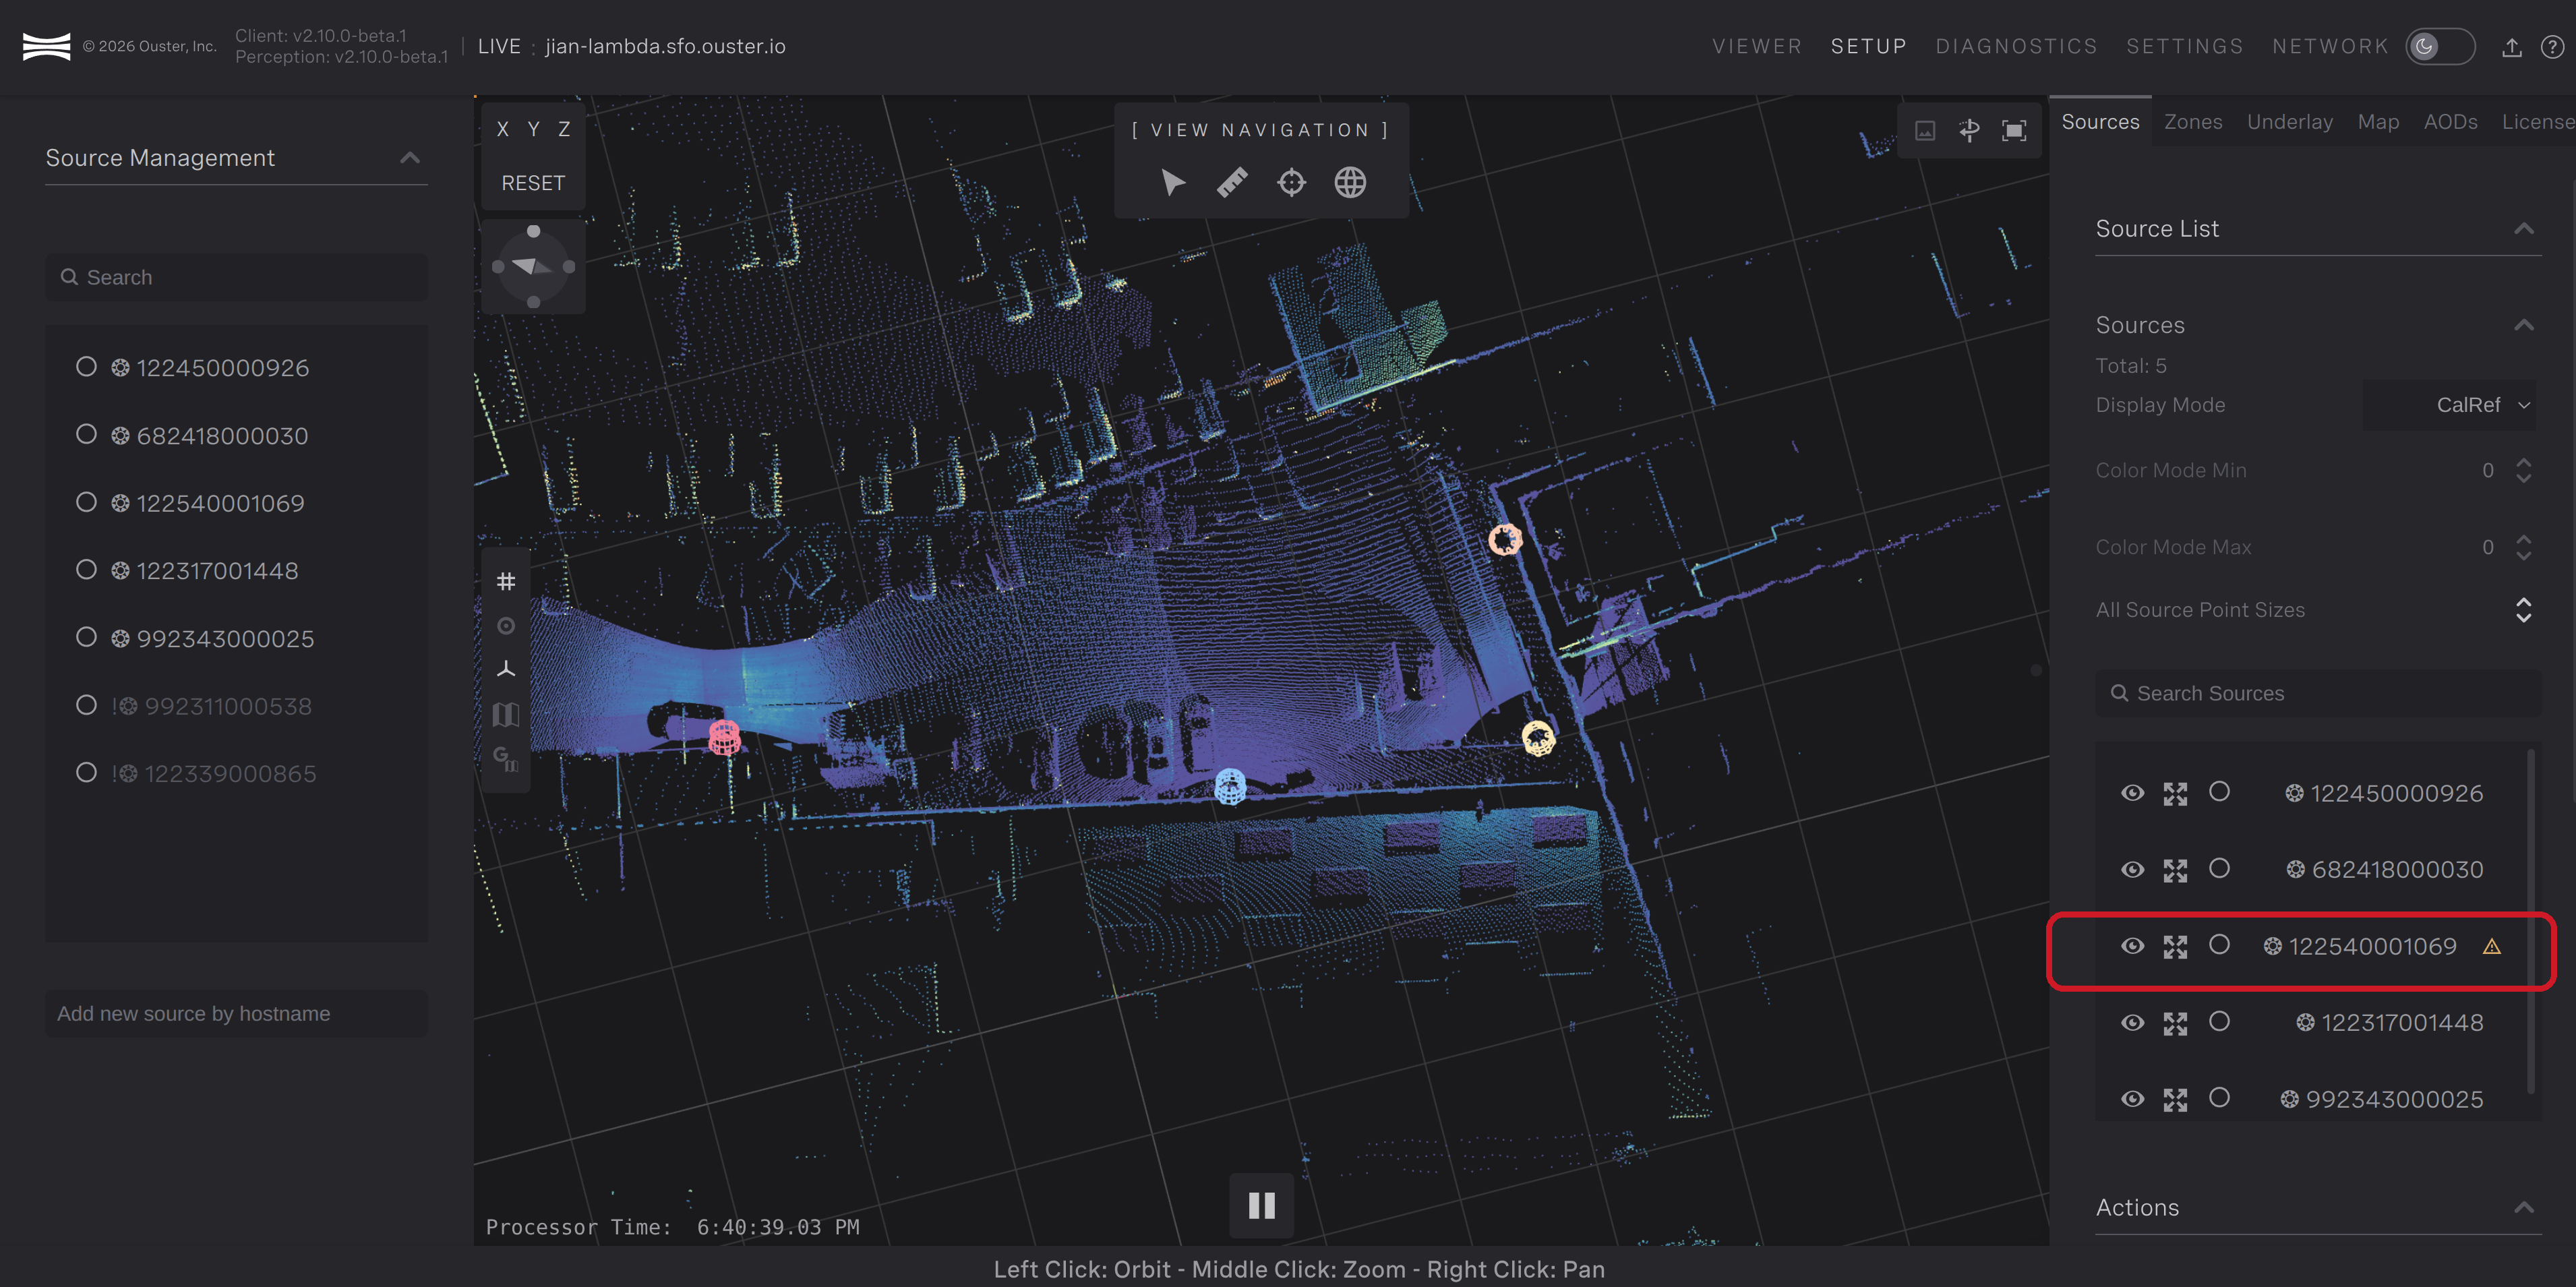Toggle the dark mode switch in header
Viewport: 2576px width, 1287px height.
pyautogui.click(x=2440, y=47)
